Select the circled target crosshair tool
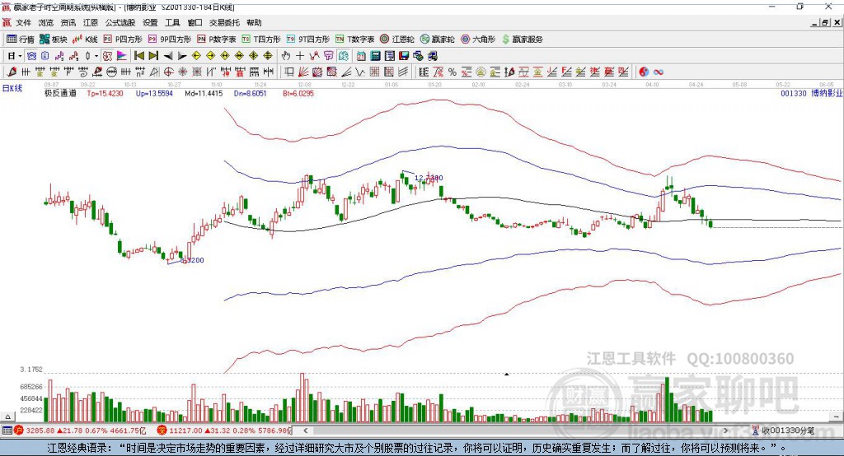Image resolution: width=844 pixels, height=456 pixels. pyautogui.click(x=168, y=72)
